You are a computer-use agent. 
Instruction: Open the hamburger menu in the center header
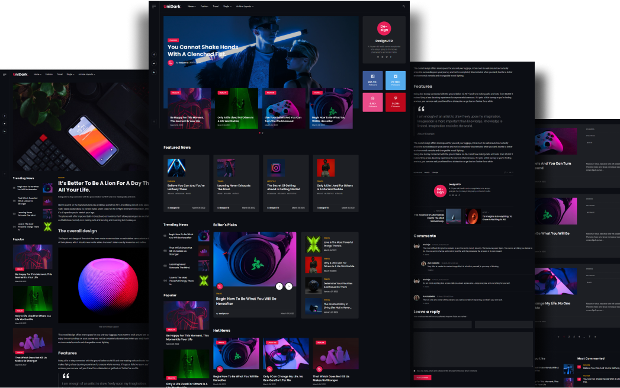point(154,7)
